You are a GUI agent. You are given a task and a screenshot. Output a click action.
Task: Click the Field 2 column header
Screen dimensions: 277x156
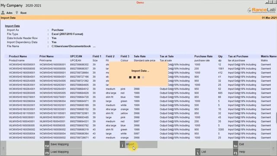pyautogui.click(x=110, y=56)
